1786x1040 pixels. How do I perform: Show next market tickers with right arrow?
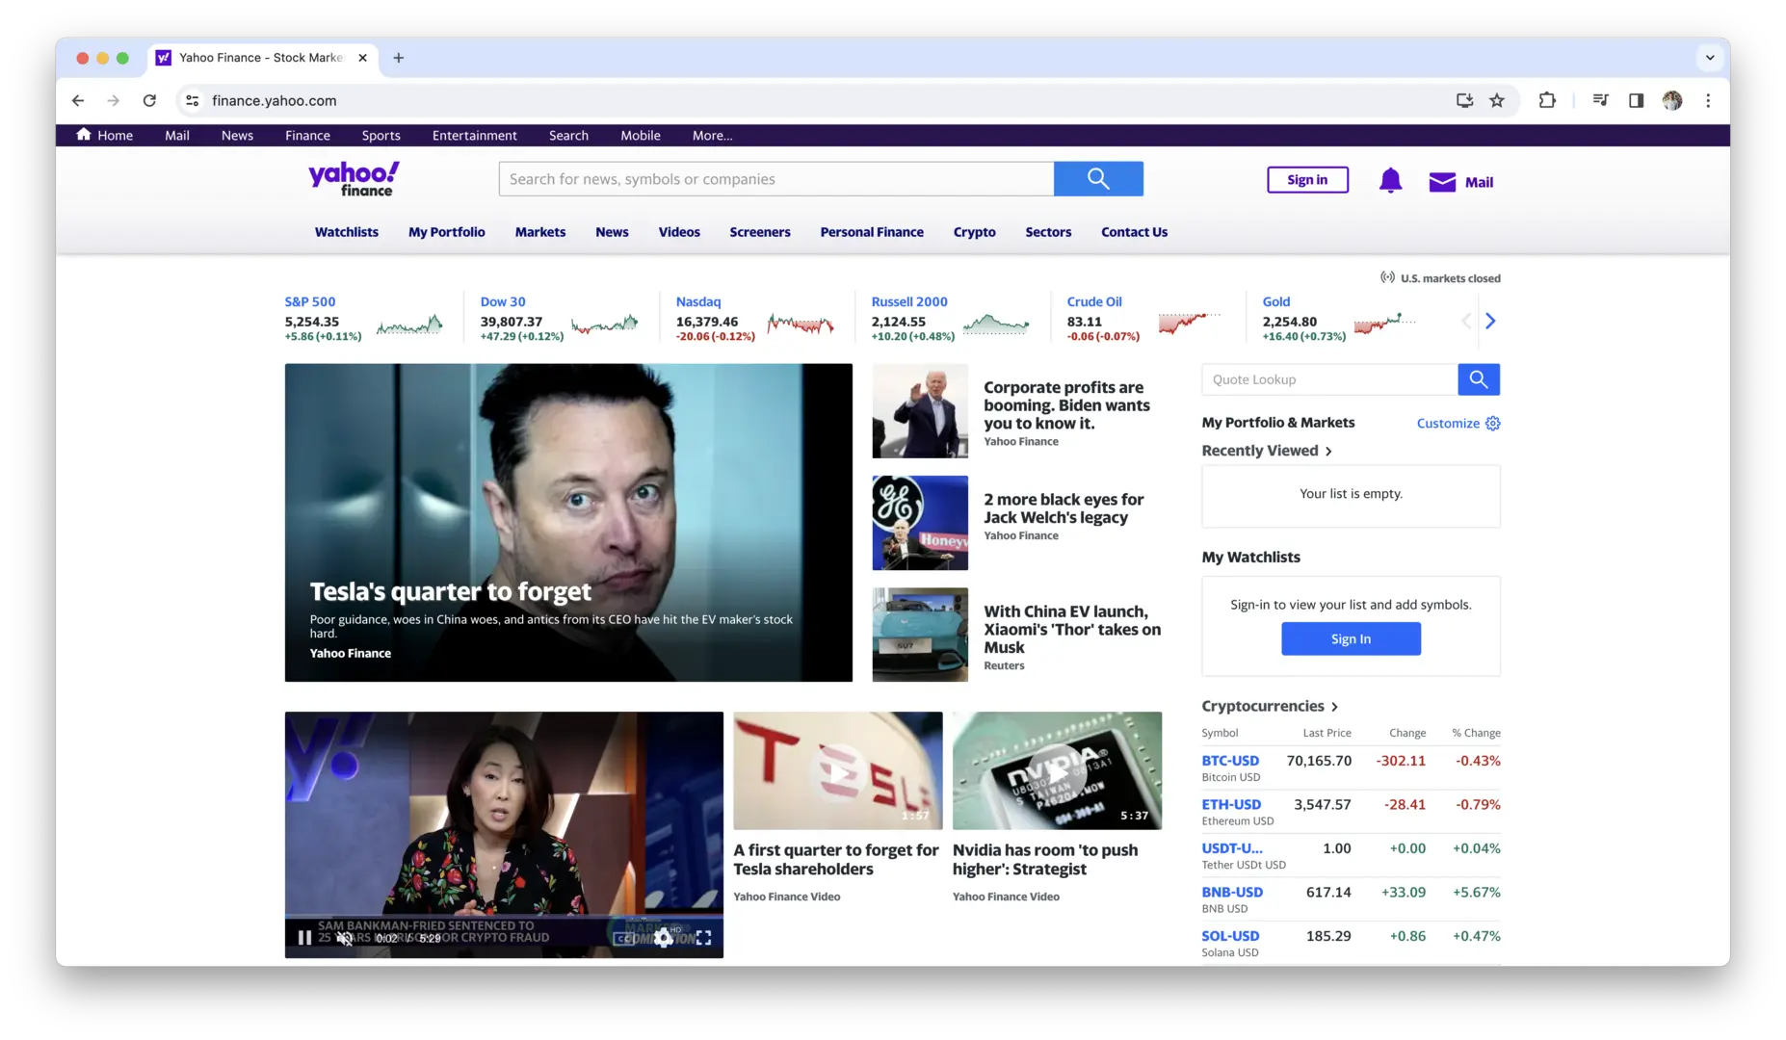point(1490,321)
